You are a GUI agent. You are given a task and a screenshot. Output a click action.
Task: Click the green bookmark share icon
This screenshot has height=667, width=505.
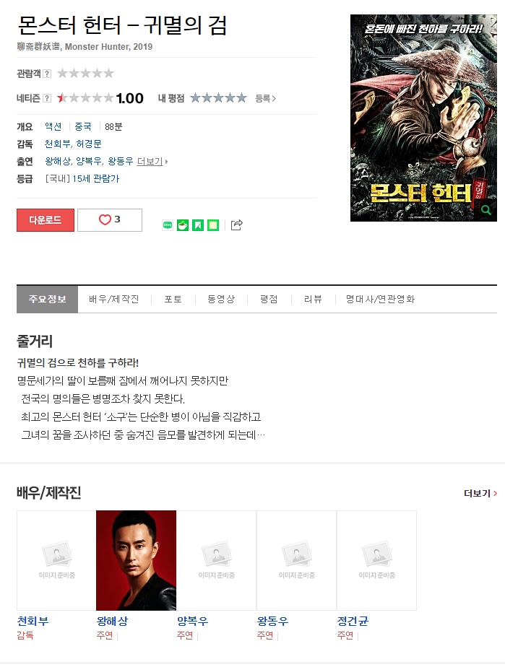coord(198,225)
